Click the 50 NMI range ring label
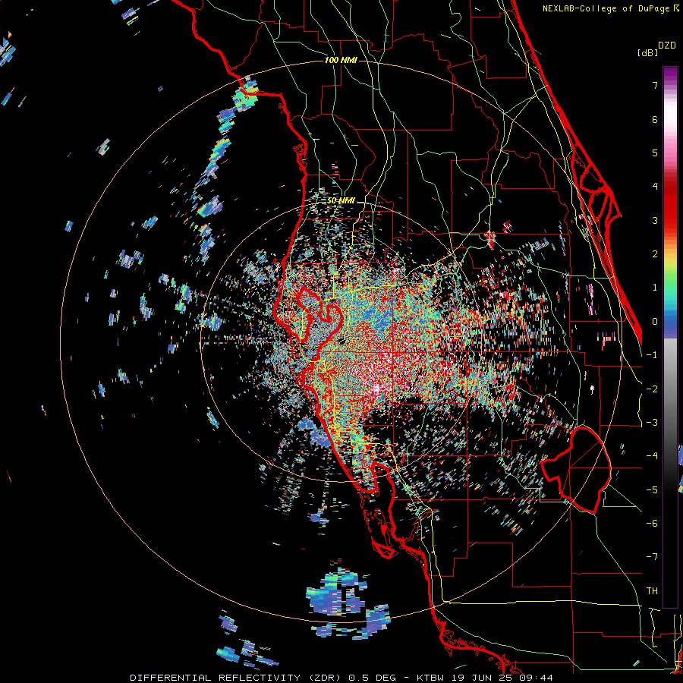The height and width of the screenshot is (683, 683). click(x=341, y=201)
